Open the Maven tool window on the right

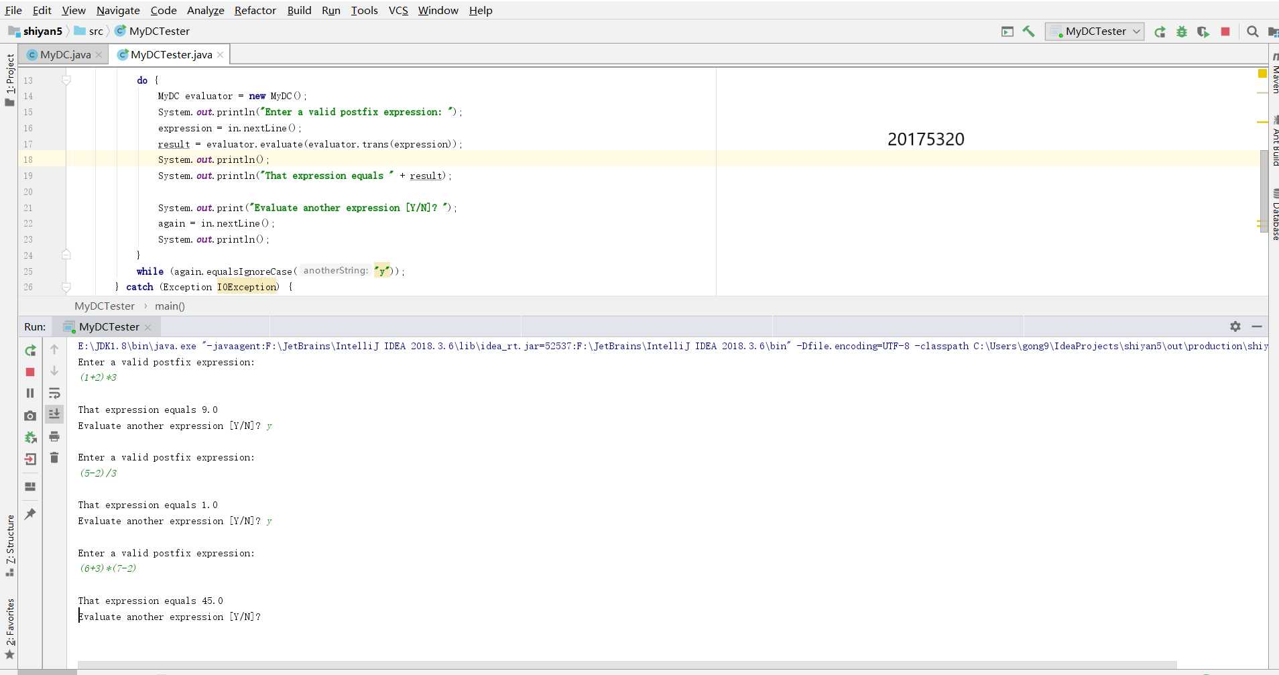click(1274, 74)
